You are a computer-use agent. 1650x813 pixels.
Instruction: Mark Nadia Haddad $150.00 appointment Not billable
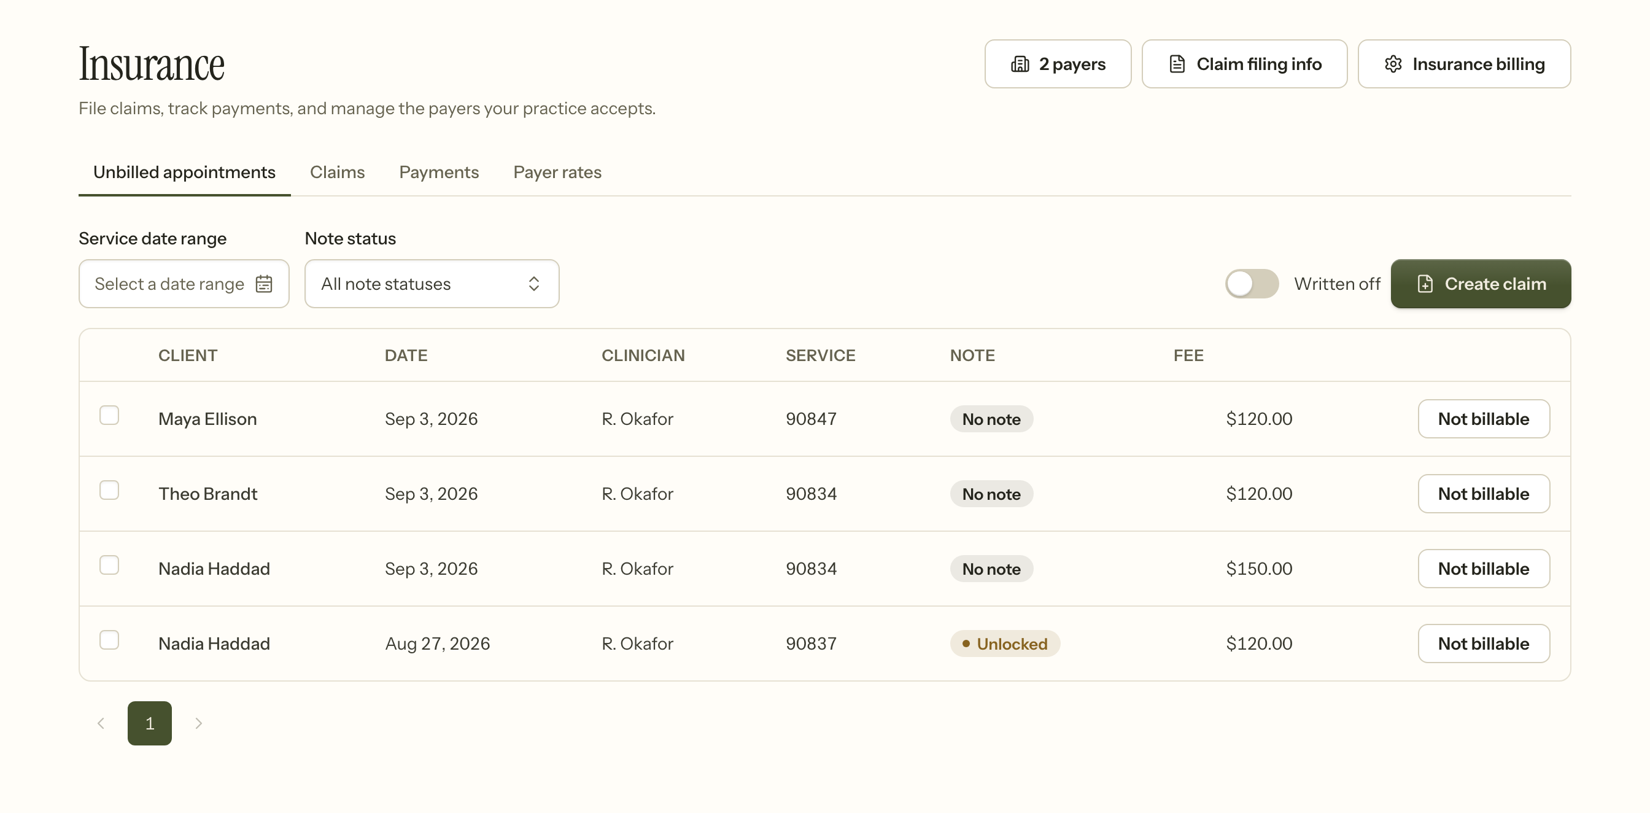pyautogui.click(x=1484, y=569)
